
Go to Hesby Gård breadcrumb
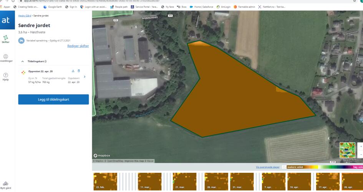pyautogui.click(x=25, y=16)
